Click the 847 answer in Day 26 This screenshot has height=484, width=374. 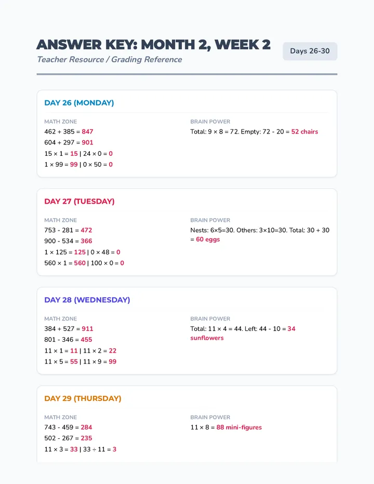(x=87, y=131)
